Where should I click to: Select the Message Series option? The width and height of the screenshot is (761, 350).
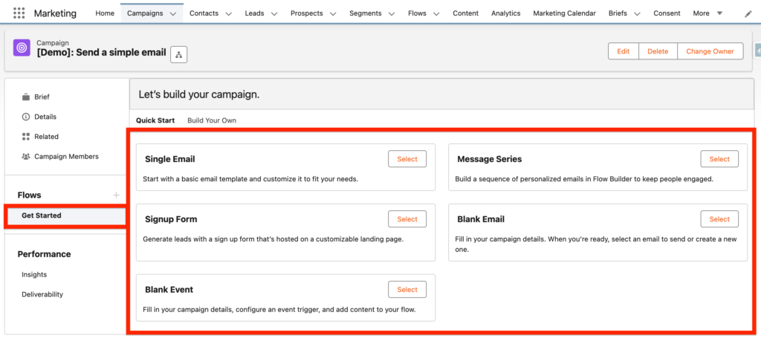719,159
